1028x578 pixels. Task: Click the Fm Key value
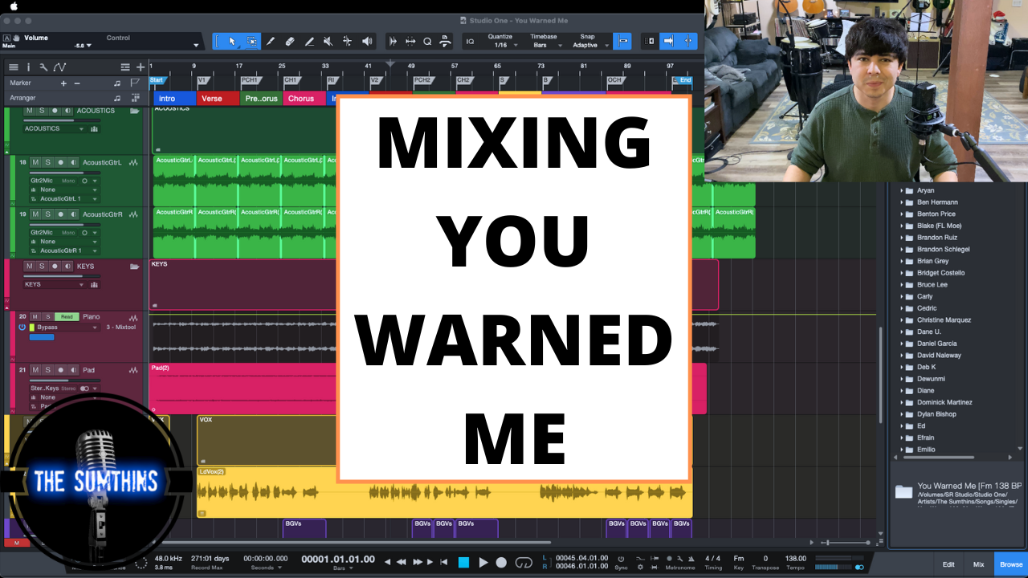click(x=739, y=558)
